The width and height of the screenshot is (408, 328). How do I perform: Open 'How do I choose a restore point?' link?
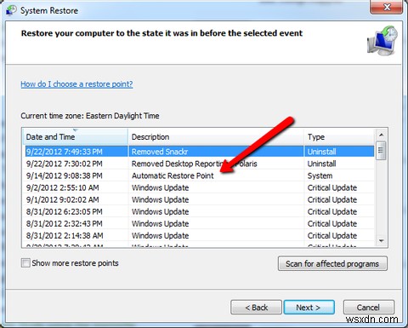(x=76, y=84)
